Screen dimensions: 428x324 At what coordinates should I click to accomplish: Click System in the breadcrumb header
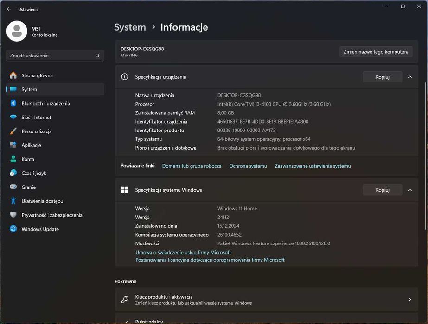[130, 27]
